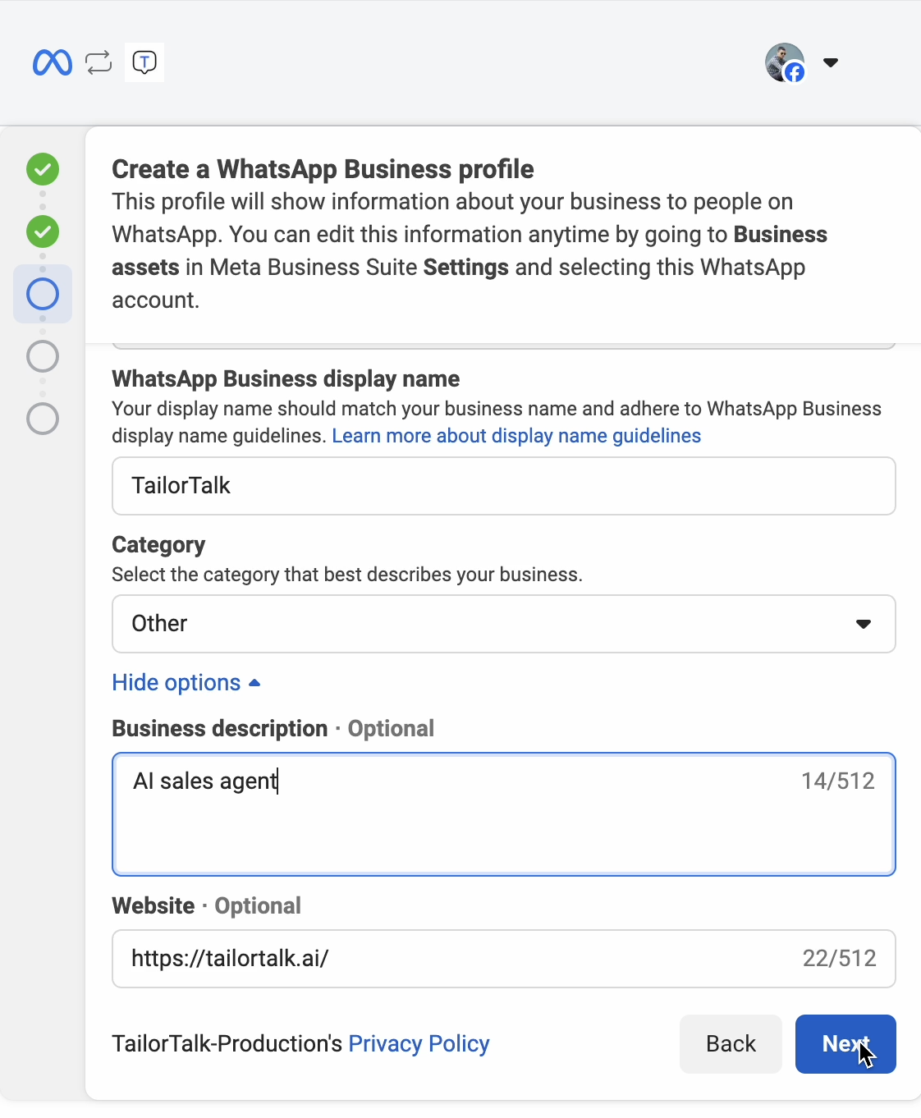Click the Meta logo icon
Screen dimensions: 921x1118
(53, 62)
